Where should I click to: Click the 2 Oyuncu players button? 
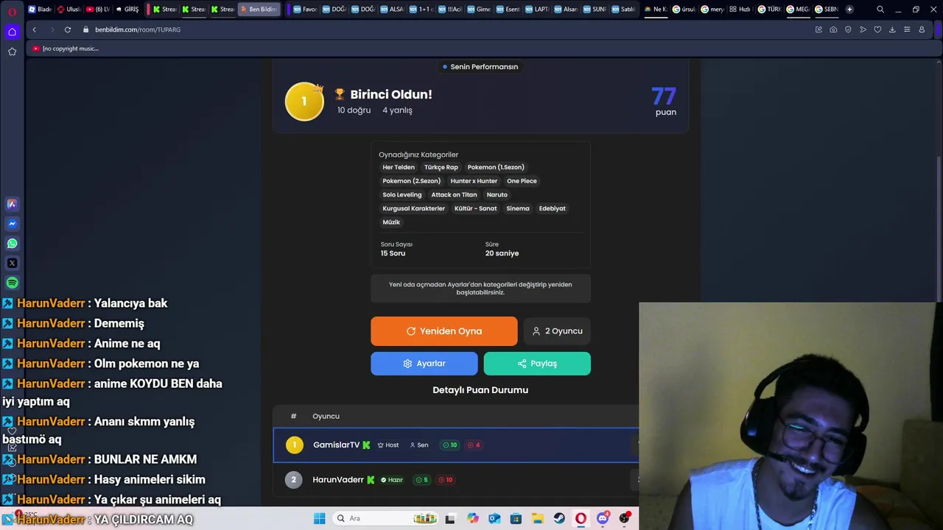[557, 331]
